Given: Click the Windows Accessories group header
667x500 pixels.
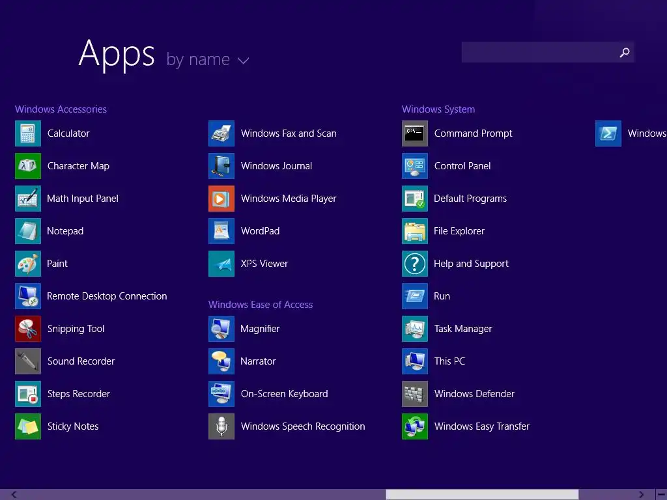Looking at the screenshot, I should [x=61, y=109].
